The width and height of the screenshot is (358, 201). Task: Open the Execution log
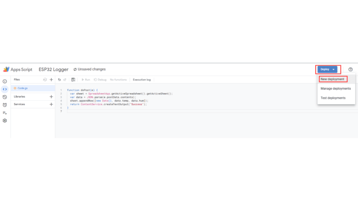point(142,80)
